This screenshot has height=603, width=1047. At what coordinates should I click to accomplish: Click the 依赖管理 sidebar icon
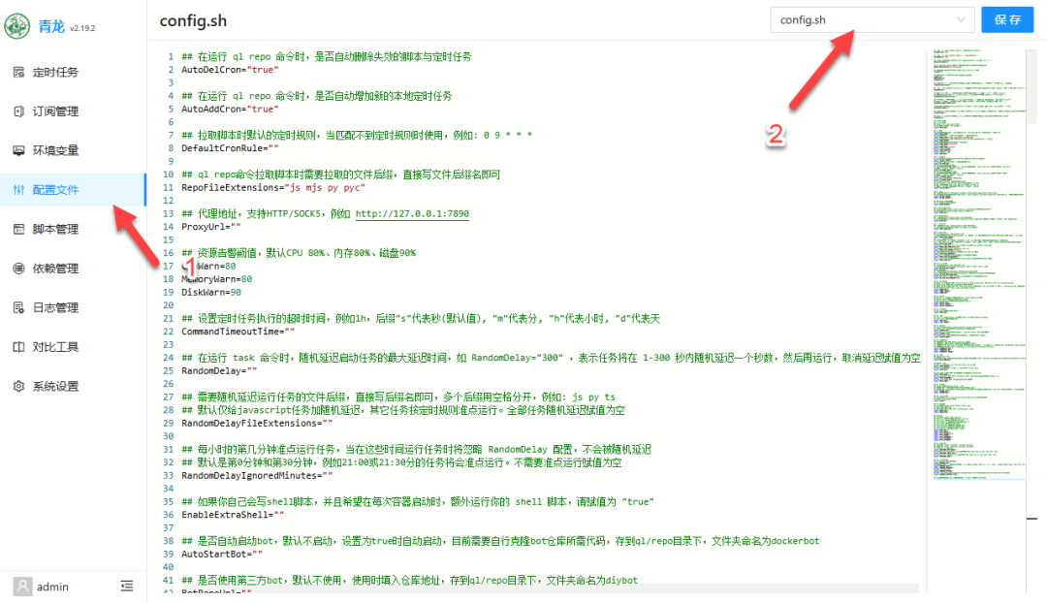pyautogui.click(x=18, y=269)
